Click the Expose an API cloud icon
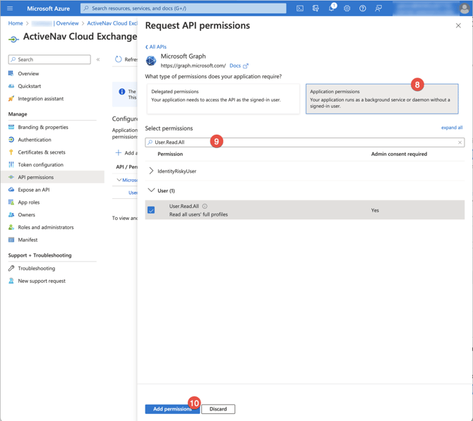 point(11,190)
